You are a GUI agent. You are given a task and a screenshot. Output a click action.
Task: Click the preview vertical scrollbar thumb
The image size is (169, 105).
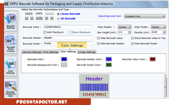166,87
